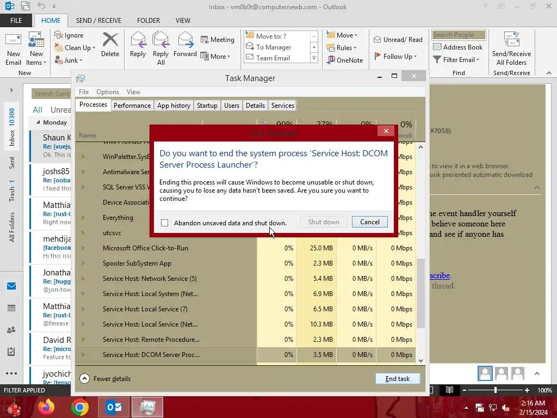Click the Task Manager taskbar icon
Screen dimensions: 557x418
(147, 407)
